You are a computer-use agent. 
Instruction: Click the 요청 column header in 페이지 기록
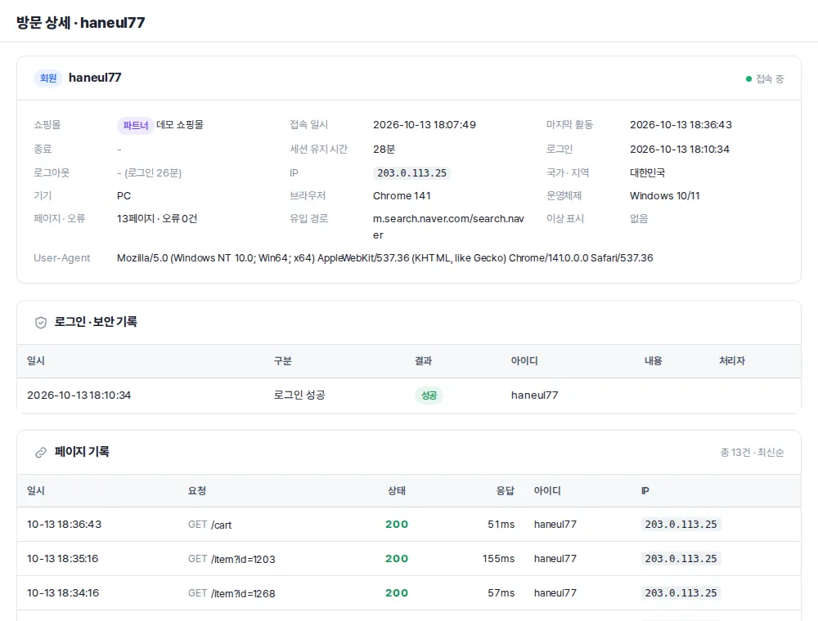pyautogui.click(x=197, y=491)
